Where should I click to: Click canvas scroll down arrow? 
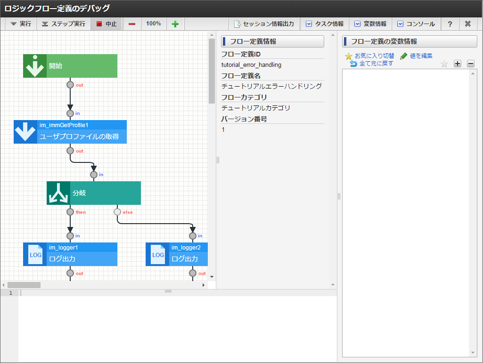[x=212, y=277]
